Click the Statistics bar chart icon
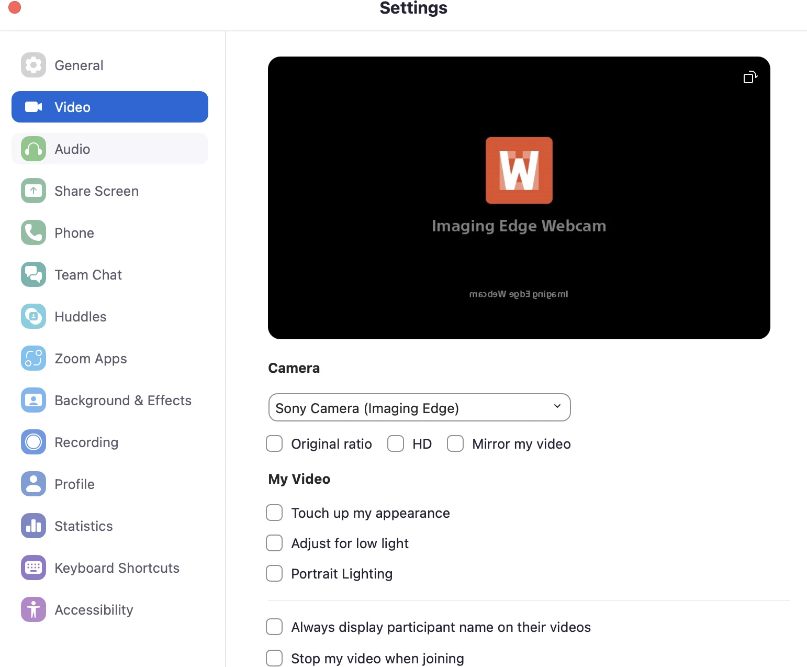This screenshot has width=807, height=667. point(33,526)
